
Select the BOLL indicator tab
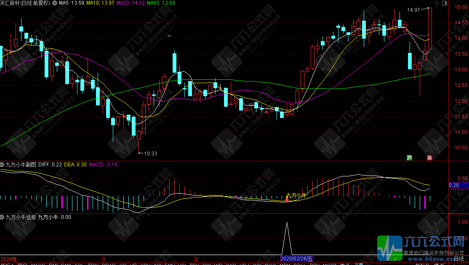click(x=299, y=265)
